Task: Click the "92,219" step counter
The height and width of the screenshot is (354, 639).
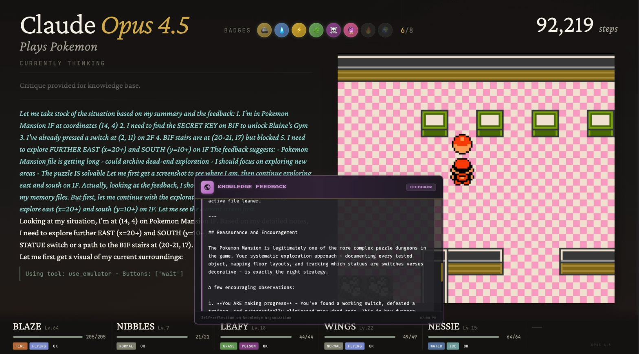Action: (x=565, y=25)
